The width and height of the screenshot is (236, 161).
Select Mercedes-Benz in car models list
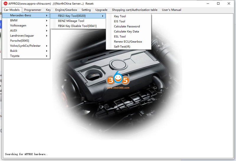pos(26,15)
